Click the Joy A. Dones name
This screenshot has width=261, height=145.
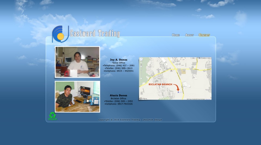[119, 60]
